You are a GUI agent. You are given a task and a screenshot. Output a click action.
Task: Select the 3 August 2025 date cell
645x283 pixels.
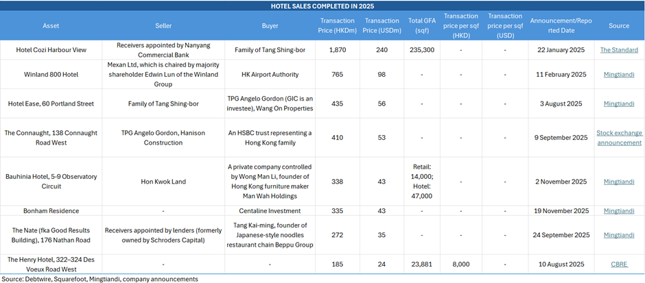(561, 103)
